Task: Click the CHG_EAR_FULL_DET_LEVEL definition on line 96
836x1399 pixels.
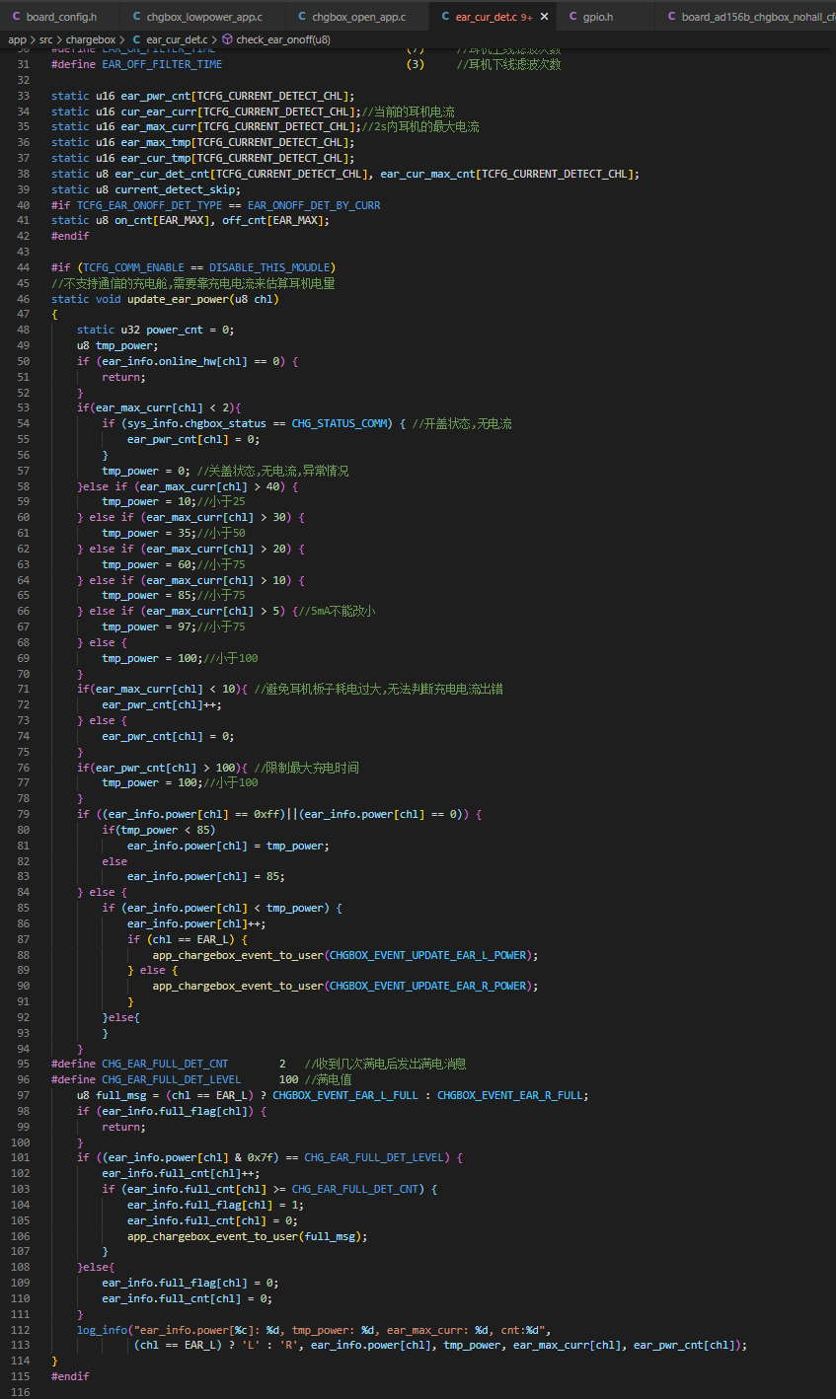Action: (171, 1079)
